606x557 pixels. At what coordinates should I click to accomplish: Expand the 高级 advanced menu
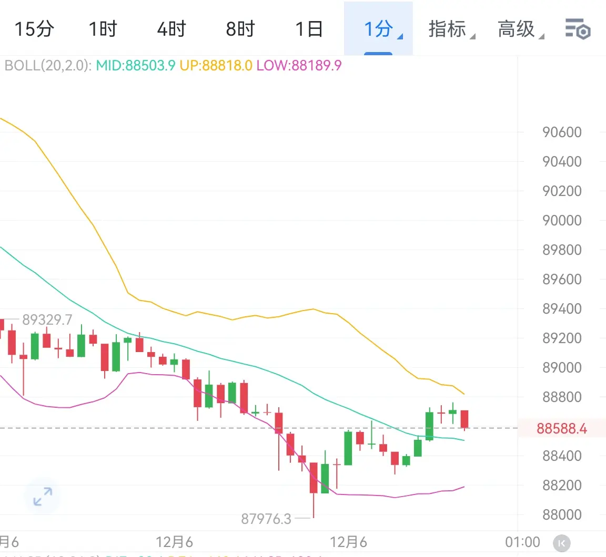click(x=520, y=29)
